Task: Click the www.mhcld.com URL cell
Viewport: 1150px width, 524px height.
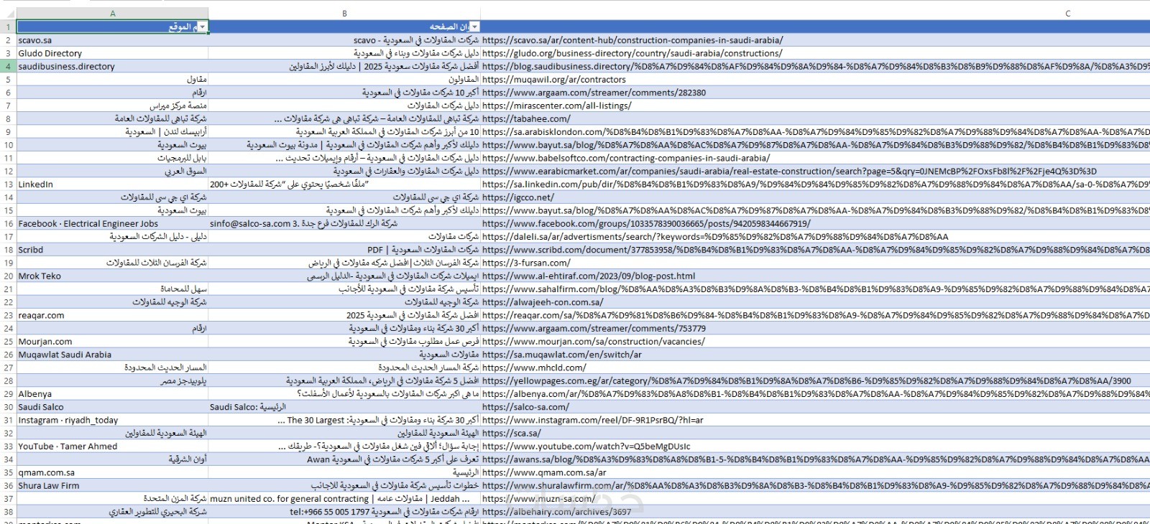Action: coord(534,368)
